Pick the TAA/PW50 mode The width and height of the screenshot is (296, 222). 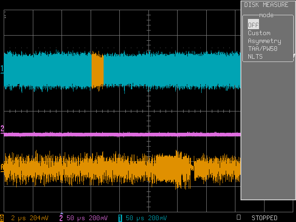point(263,49)
